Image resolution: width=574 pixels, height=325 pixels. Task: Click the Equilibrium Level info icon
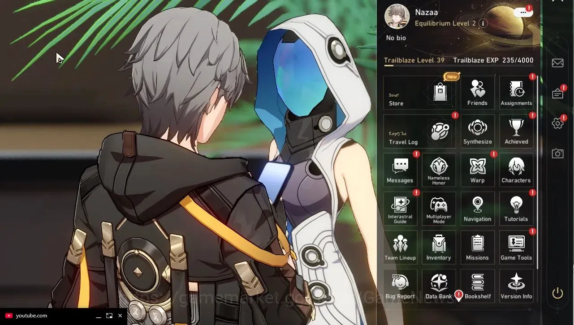[x=483, y=23]
